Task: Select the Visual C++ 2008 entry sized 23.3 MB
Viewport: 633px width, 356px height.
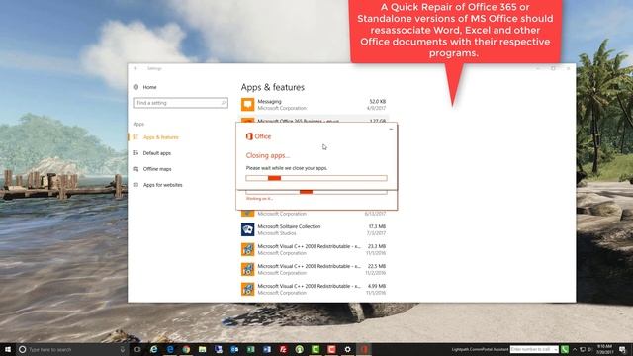Action: click(314, 249)
